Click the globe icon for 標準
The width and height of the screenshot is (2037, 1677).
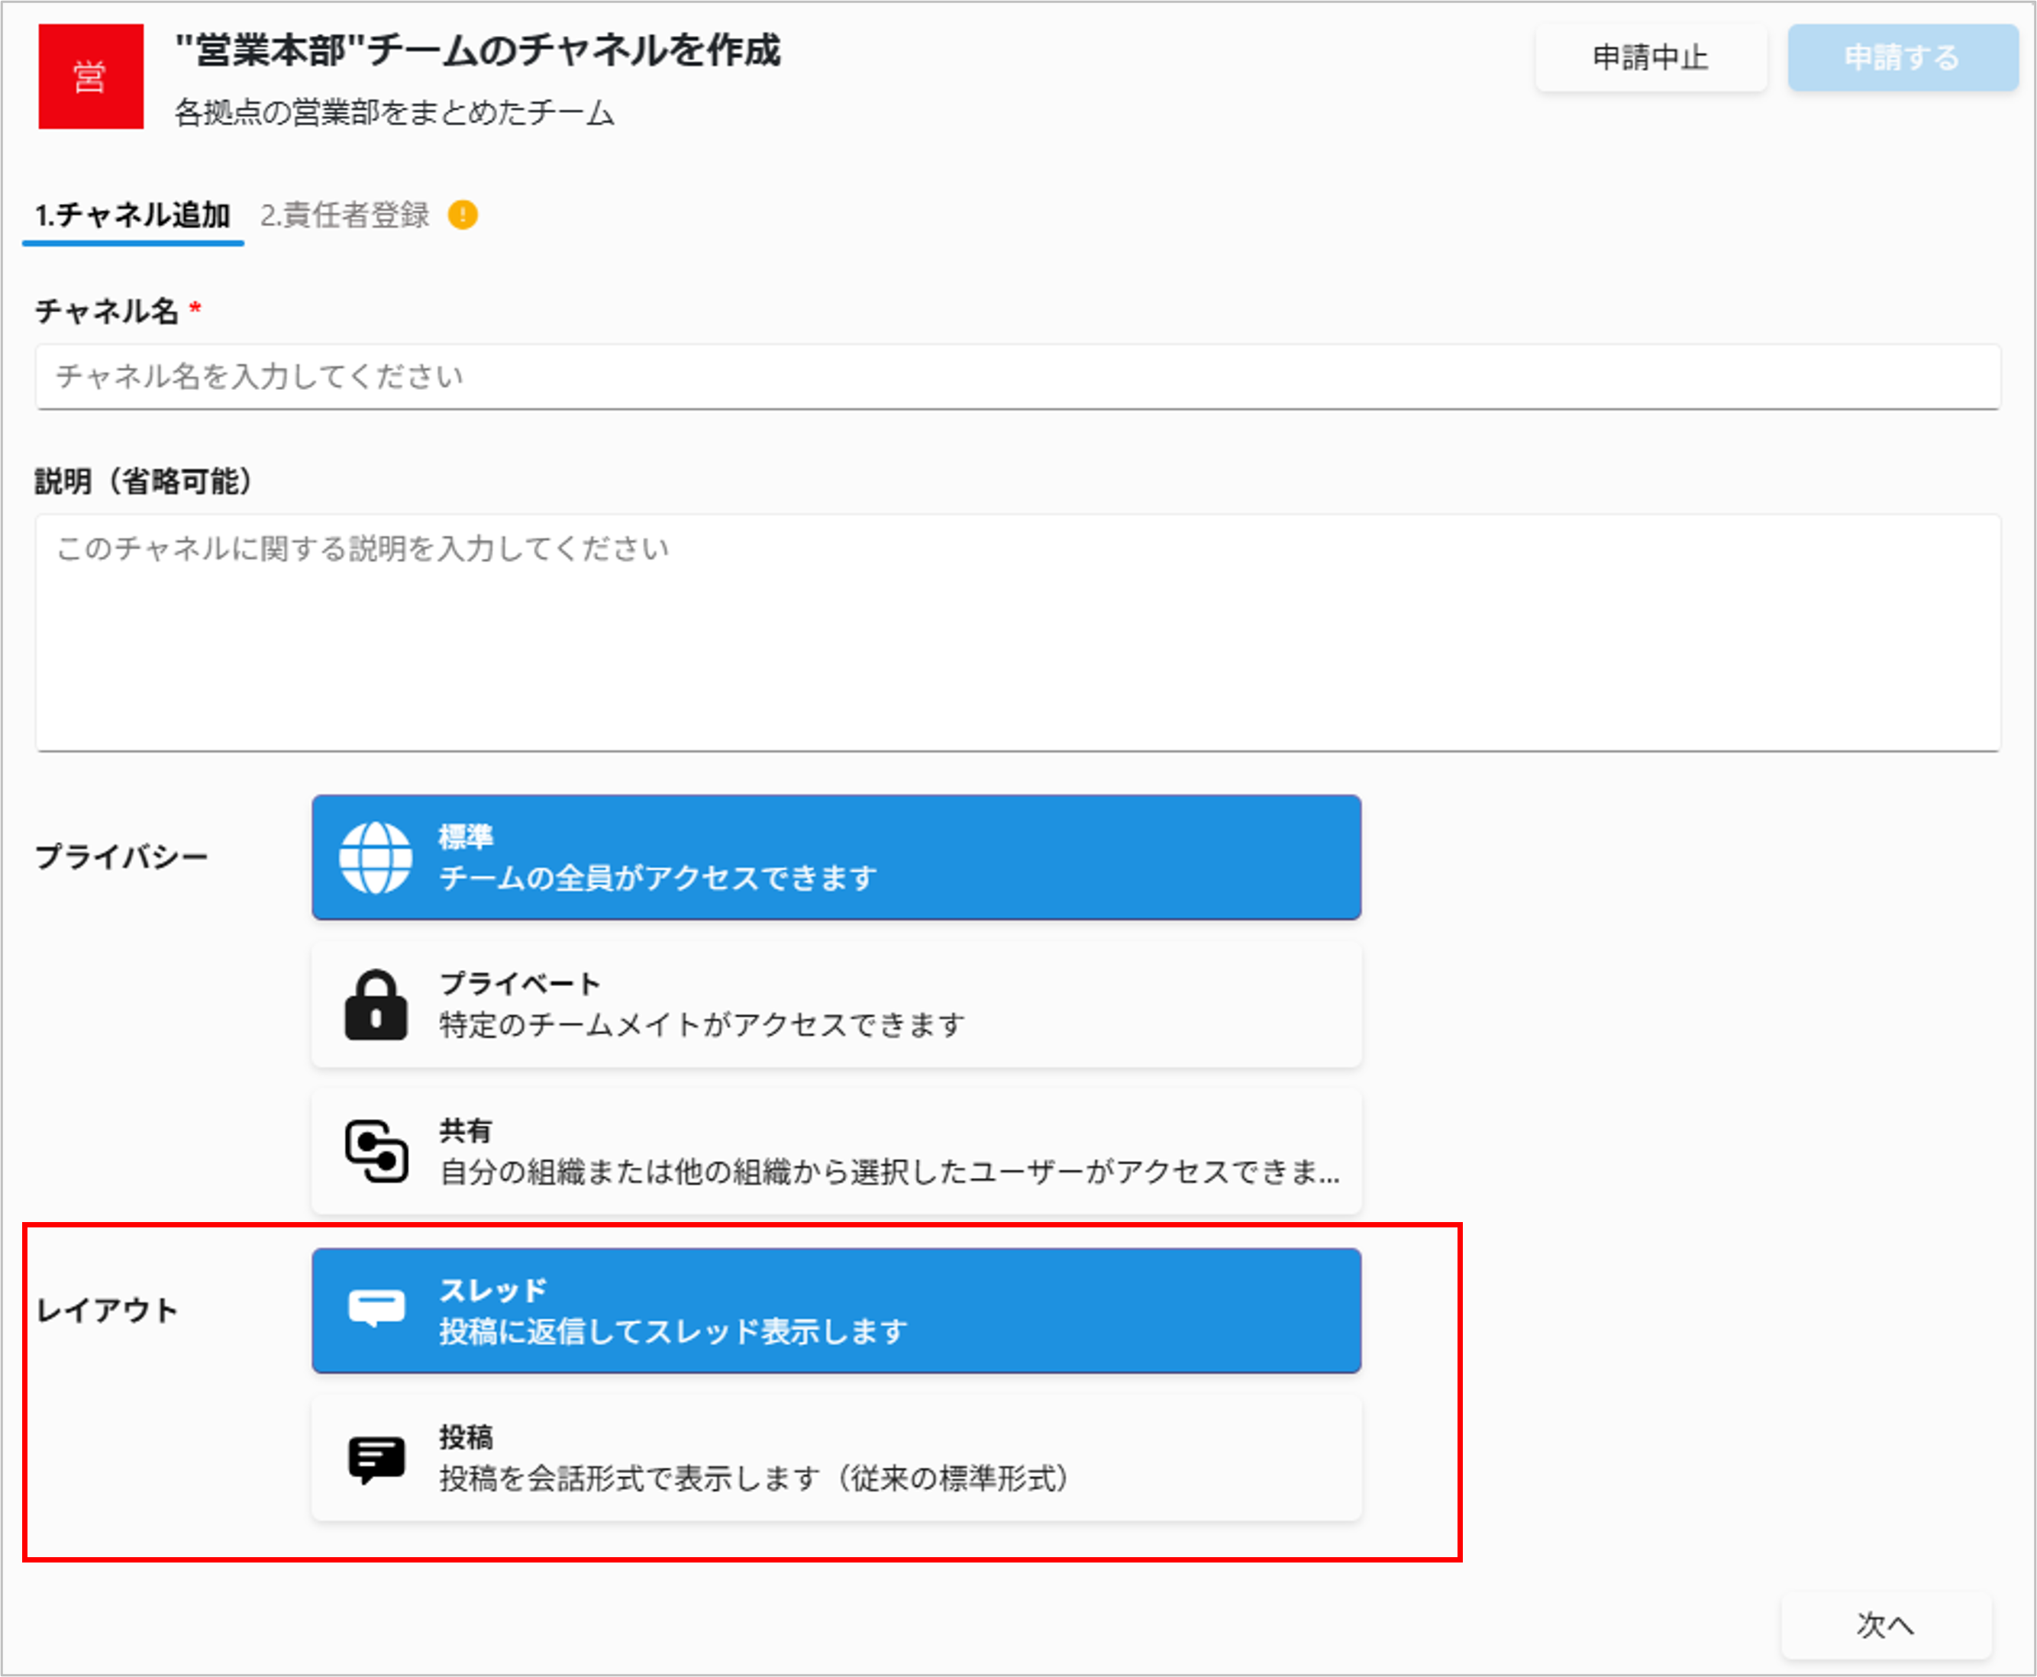click(376, 858)
